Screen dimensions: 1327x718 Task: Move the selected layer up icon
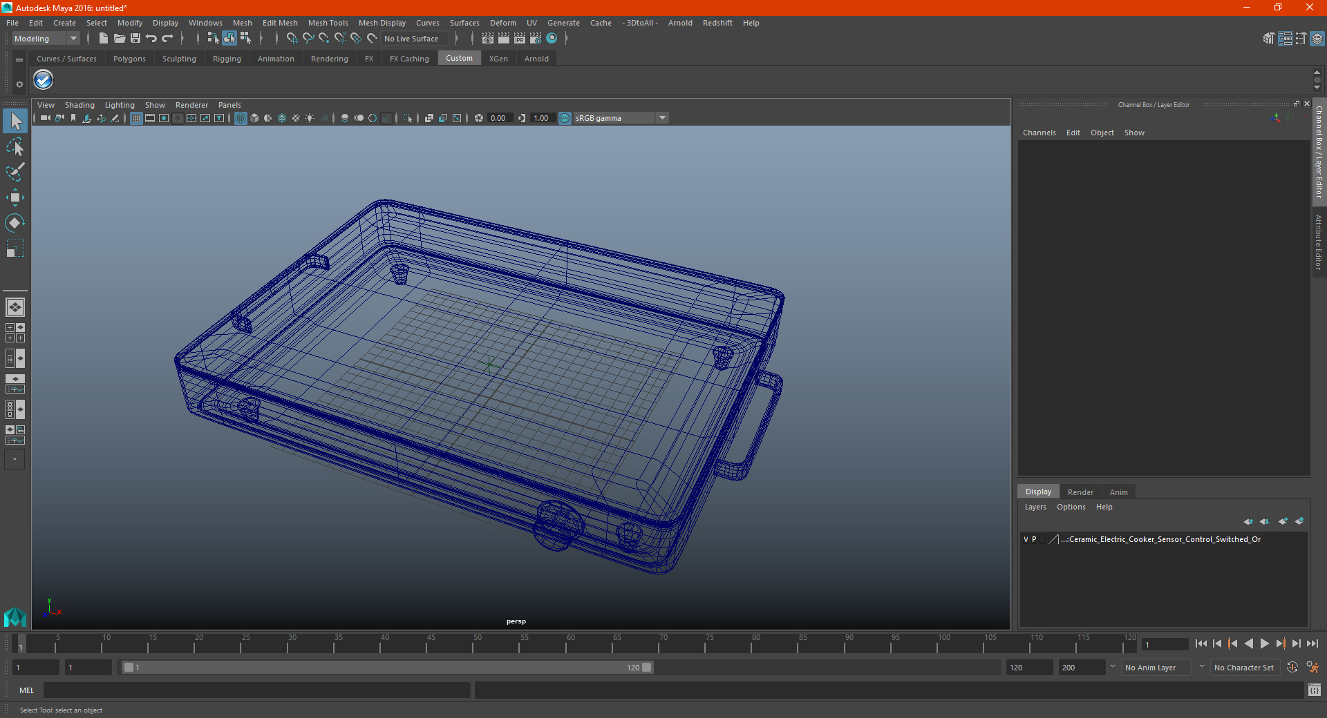[x=1248, y=521]
